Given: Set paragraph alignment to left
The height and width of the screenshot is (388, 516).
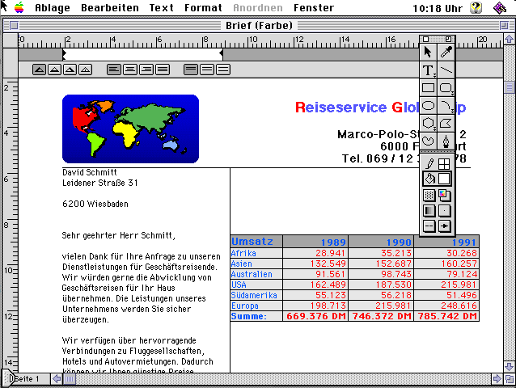Looking at the screenshot, I should (x=114, y=70).
